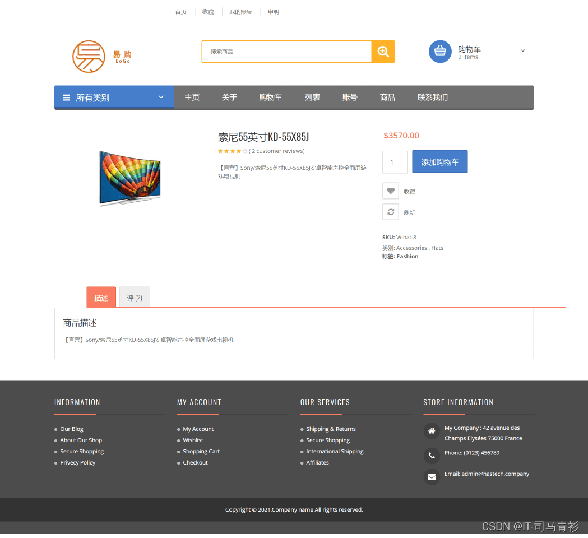Screen dimensions: 588x538
Task: Open My Account footer link
Action: 198,429
